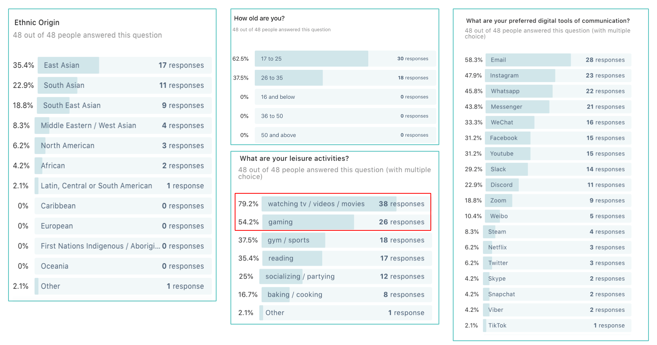Screen dimensions: 657x345
Task: Select the 17 to 25 age bar
Action: coord(345,59)
